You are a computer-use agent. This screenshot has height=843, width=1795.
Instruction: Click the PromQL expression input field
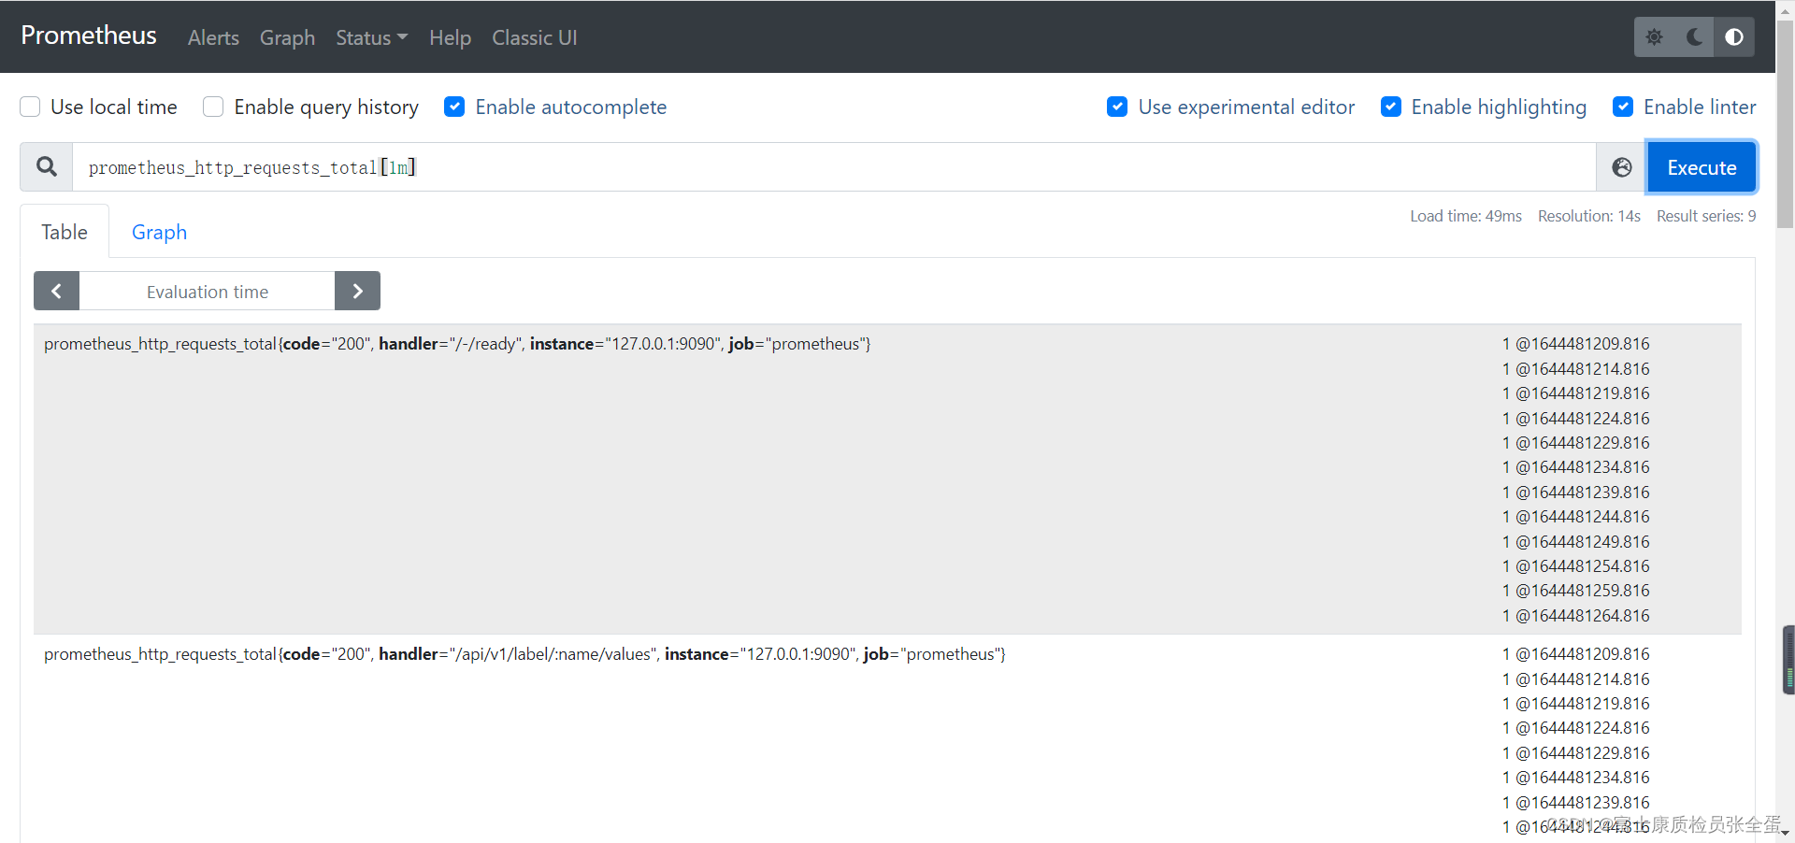(x=834, y=167)
